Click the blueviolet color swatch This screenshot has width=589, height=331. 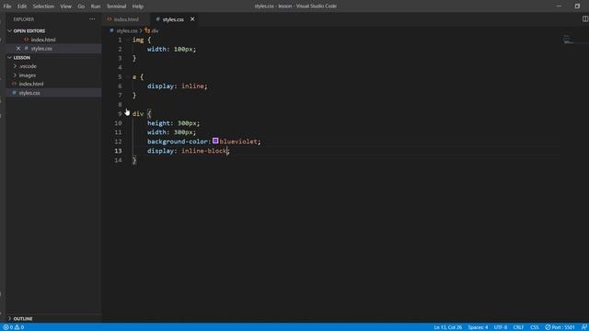[215, 141]
